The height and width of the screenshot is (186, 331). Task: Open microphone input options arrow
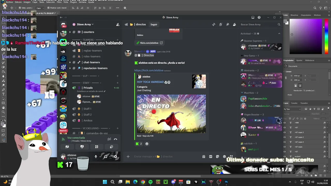coord(100,157)
